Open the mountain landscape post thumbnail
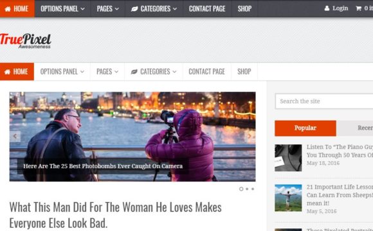Viewport: 373px width, 231px height. click(x=288, y=198)
